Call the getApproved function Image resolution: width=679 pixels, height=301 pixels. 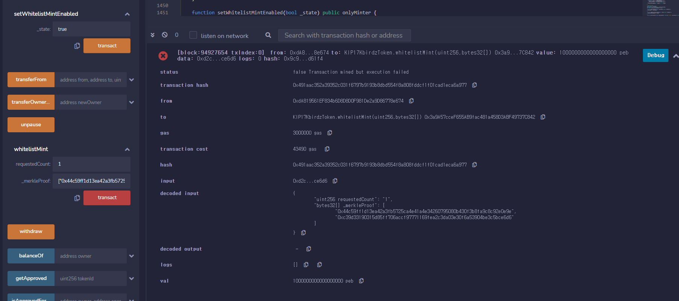pyautogui.click(x=31, y=278)
